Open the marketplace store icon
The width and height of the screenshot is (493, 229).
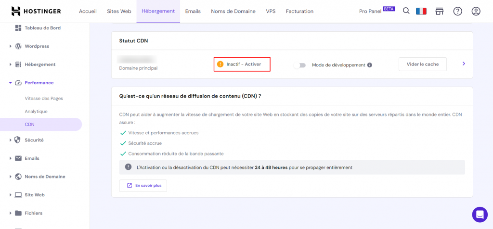tap(439, 12)
